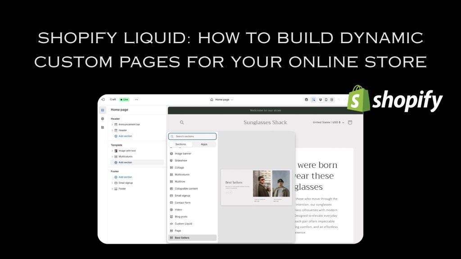Click the green Live status badge
Image resolution: width=461 pixels, height=259 pixels.
(124, 99)
